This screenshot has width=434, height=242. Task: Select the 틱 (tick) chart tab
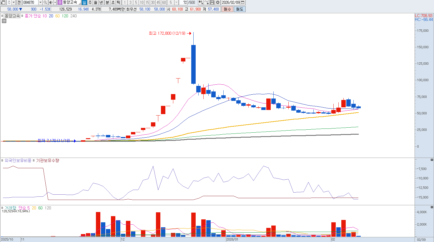pyautogui.click(x=118, y=2)
